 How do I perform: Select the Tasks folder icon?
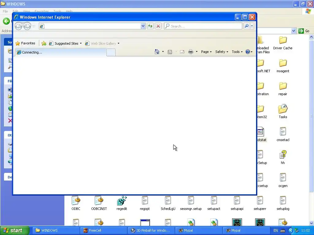tap(283, 109)
